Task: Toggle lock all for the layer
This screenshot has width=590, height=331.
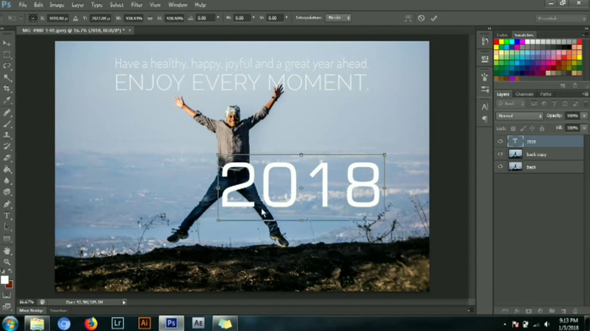Action: point(542,128)
